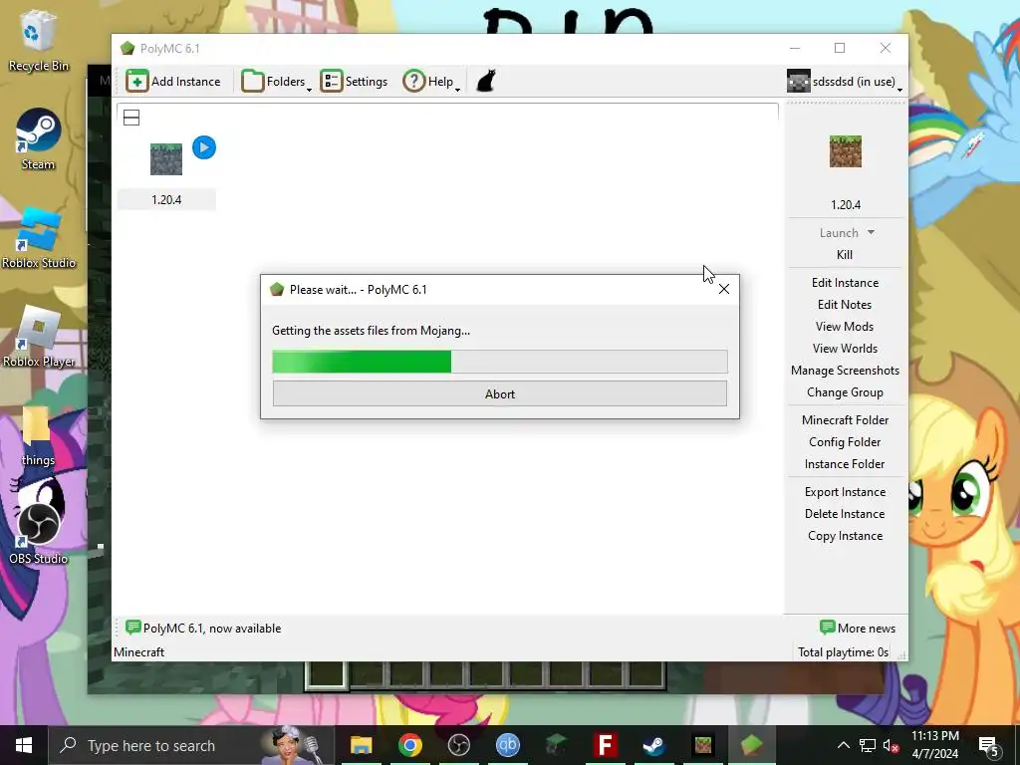
Task: Open the sdssdsd account dropdown
Action: (x=845, y=82)
